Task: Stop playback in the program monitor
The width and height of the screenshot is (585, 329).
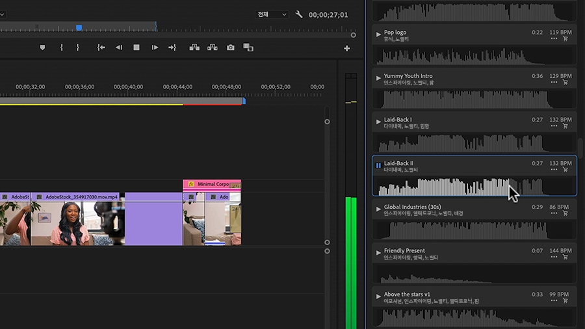Action: 136,47
